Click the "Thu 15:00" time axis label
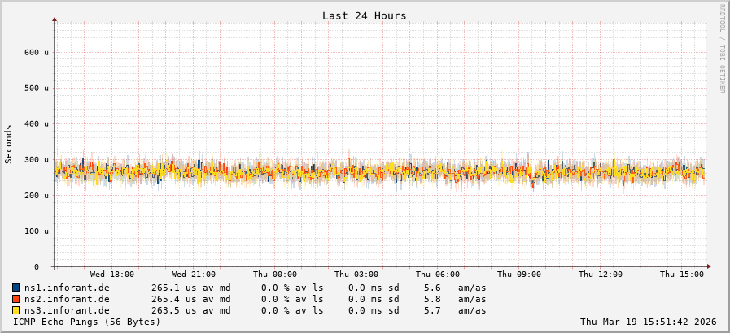The height and width of the screenshot is (333, 730). coord(682,275)
